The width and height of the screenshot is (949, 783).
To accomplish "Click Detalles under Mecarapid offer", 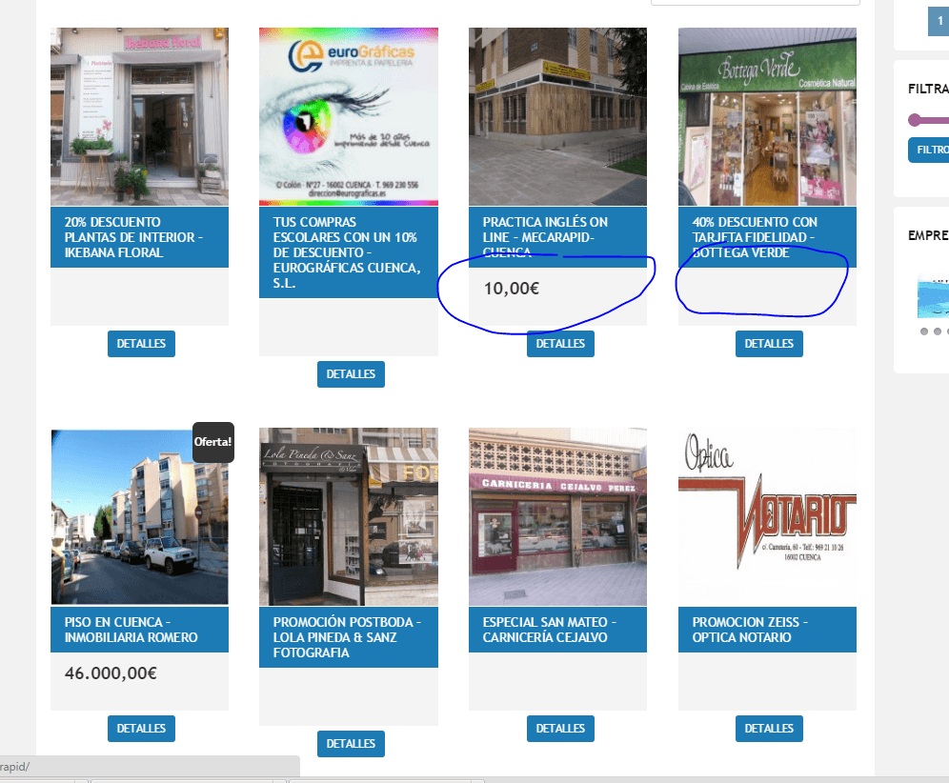I will point(560,344).
